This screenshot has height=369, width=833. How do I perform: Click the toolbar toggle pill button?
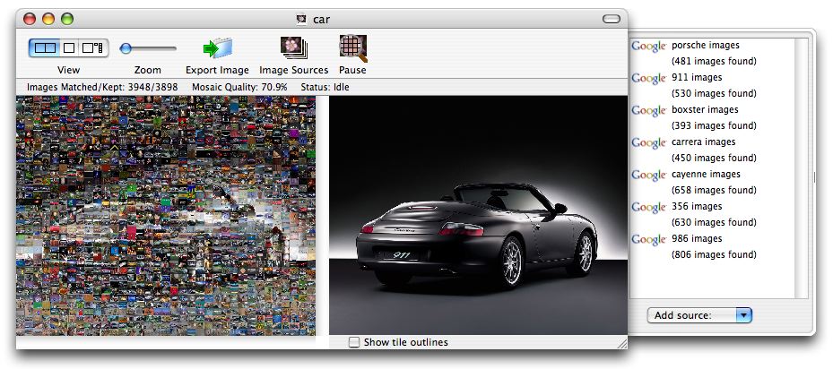click(612, 19)
